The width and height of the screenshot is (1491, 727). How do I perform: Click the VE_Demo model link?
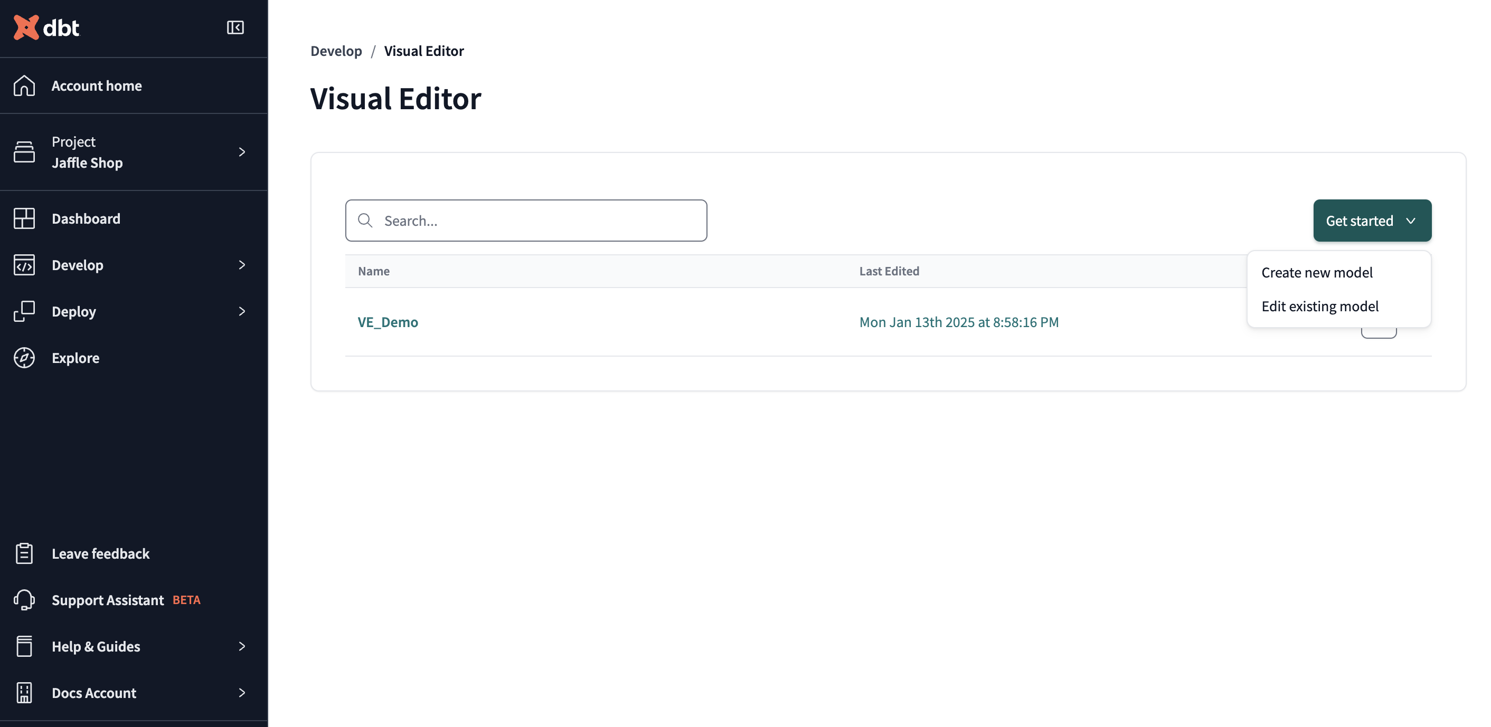coord(388,321)
